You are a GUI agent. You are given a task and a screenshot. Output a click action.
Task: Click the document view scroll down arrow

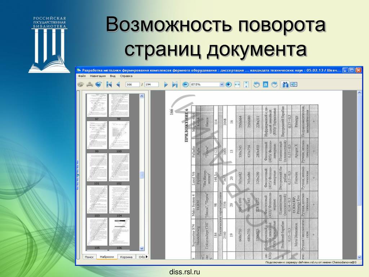click(359, 257)
